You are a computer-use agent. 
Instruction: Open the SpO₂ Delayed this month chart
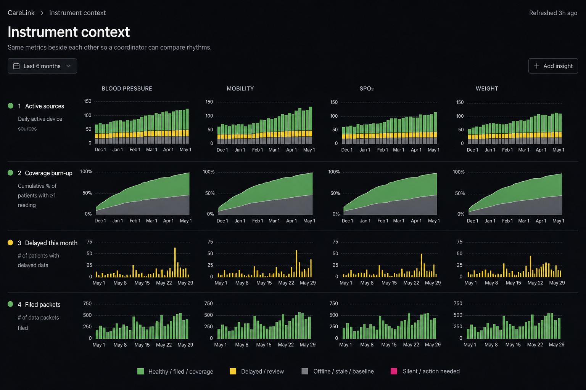coord(386,263)
